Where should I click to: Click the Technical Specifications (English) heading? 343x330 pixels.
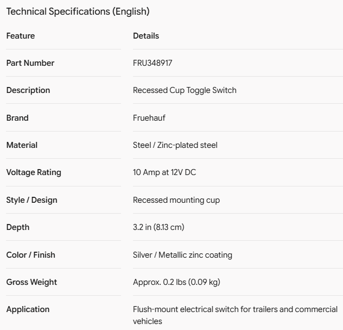tap(78, 11)
